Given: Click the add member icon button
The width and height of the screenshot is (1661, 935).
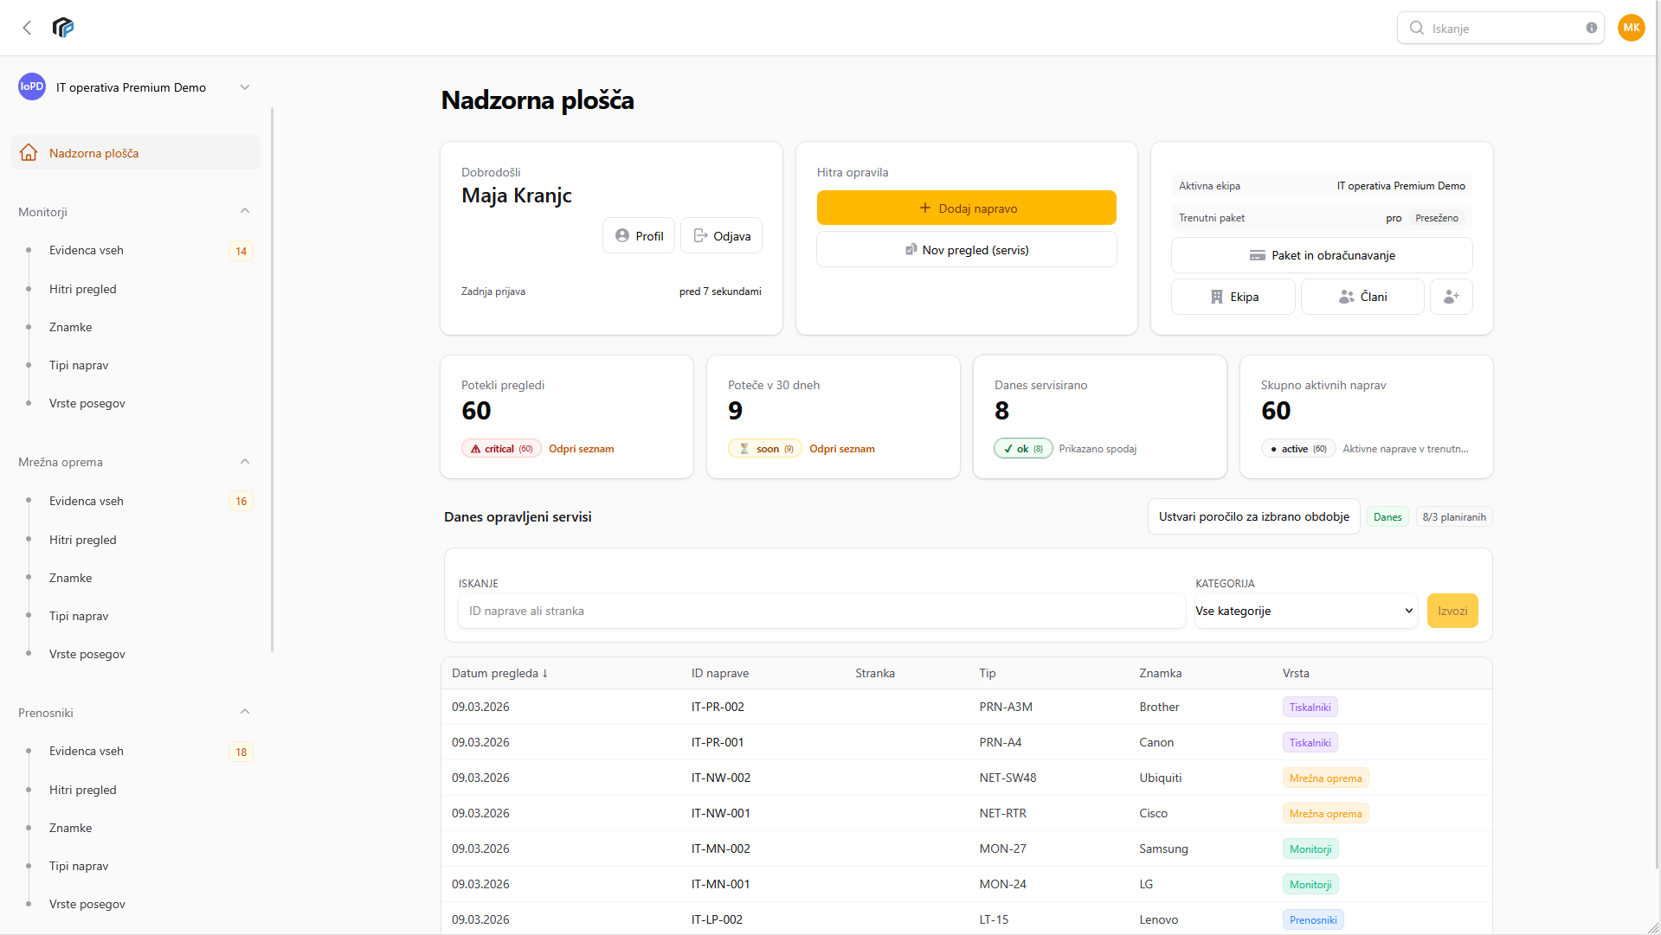Looking at the screenshot, I should [1451, 297].
